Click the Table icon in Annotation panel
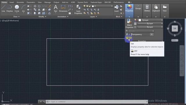Screen dimensions: 186x105 point(70,13)
